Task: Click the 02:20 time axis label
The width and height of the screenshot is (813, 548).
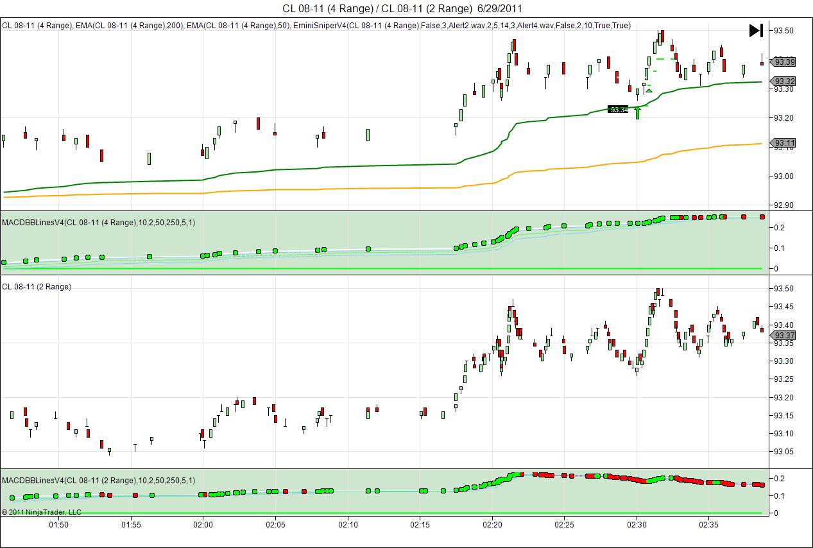Action: click(492, 525)
